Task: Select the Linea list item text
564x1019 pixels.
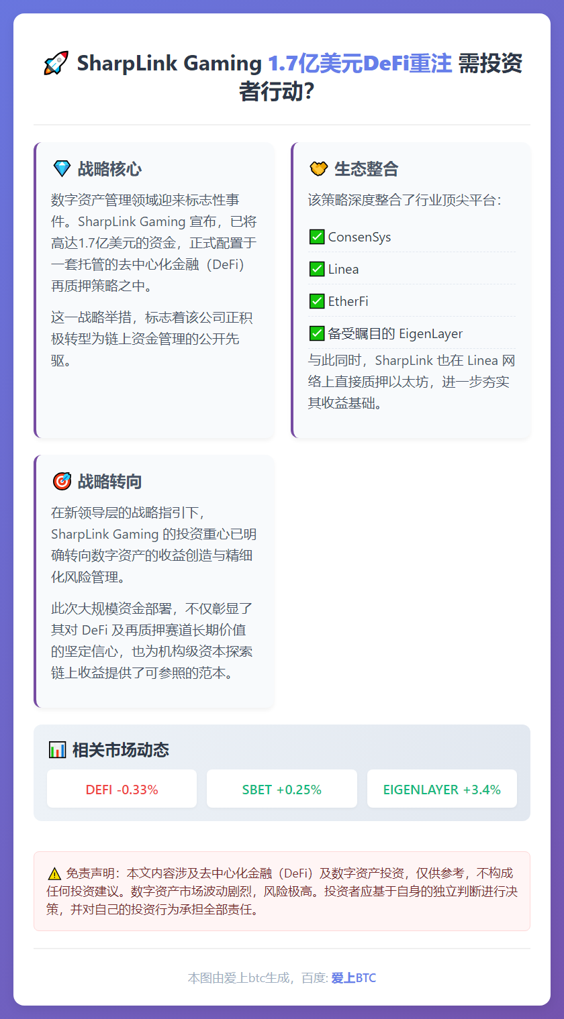Action: coord(343,269)
